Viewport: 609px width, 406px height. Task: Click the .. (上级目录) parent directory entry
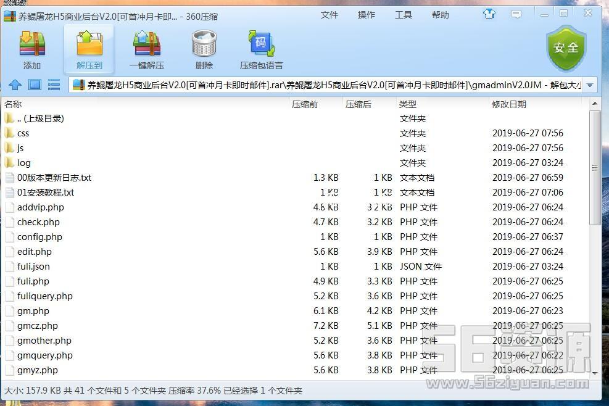(40, 118)
